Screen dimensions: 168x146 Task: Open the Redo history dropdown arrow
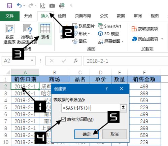pyautogui.click(x=36, y=5)
